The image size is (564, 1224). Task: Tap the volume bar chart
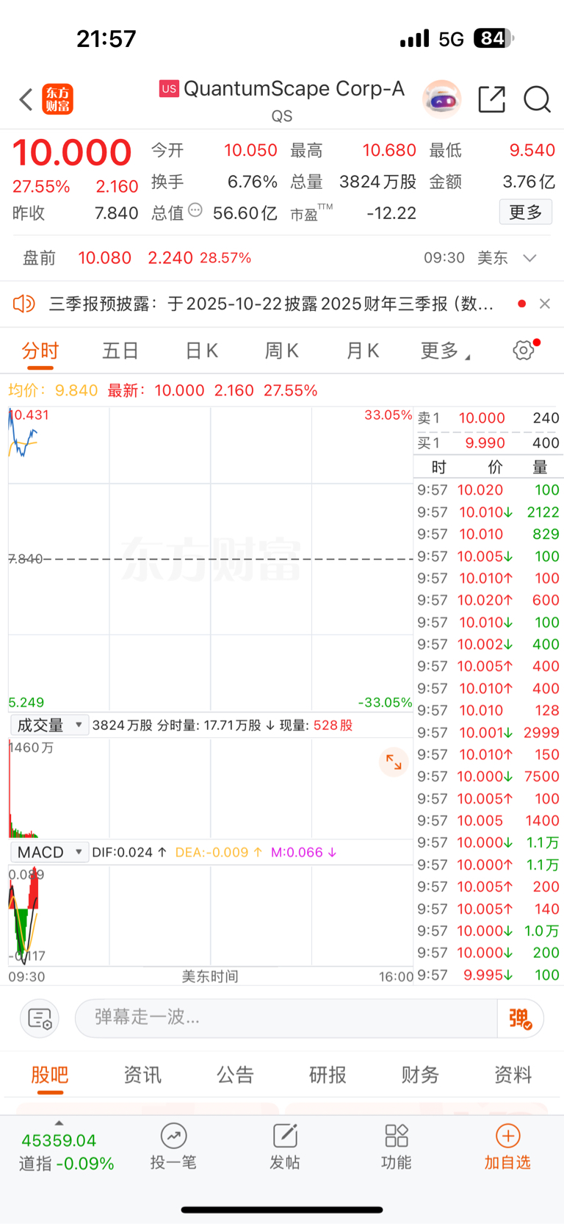pyautogui.click(x=211, y=788)
